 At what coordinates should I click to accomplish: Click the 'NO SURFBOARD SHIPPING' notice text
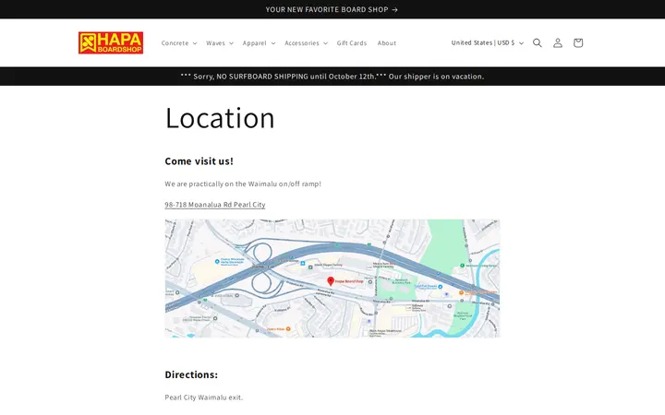(x=332, y=77)
